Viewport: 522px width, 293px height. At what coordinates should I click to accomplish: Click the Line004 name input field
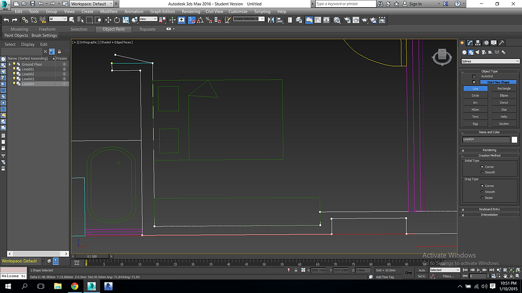tap(486, 139)
